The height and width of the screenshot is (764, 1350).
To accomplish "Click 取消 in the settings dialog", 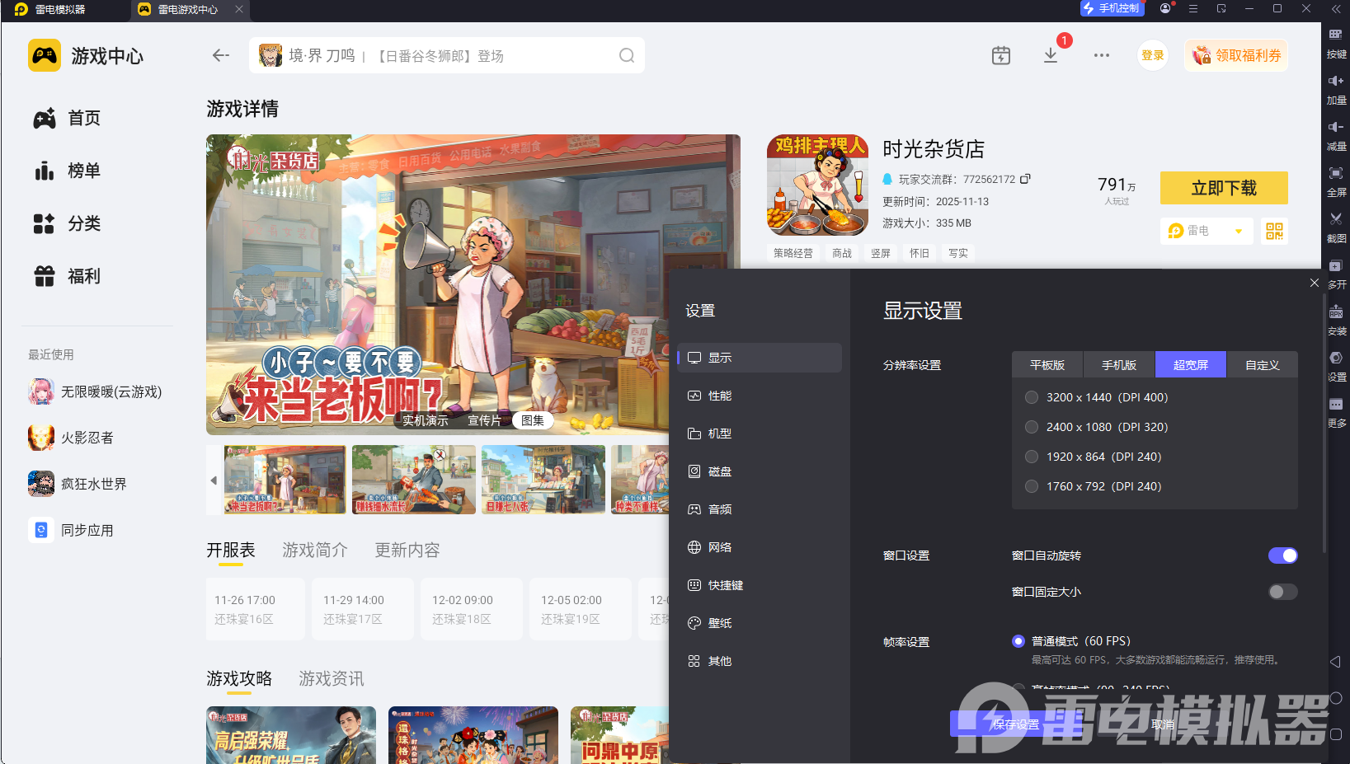I will coord(1163,724).
